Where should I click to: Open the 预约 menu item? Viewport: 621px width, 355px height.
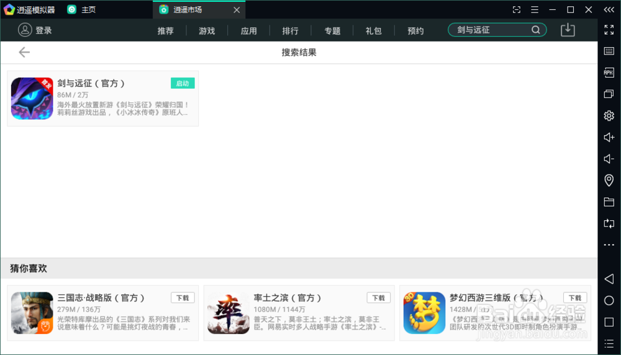pos(415,30)
